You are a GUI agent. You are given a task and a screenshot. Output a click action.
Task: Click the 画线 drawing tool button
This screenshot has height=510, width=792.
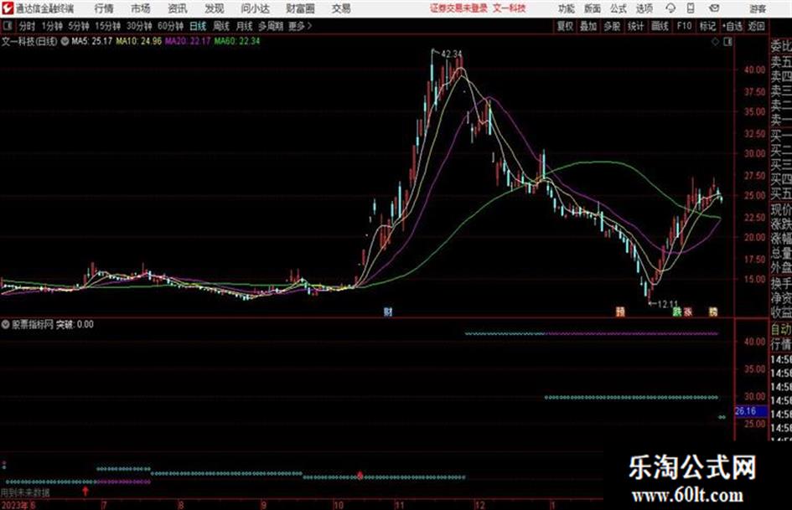[x=660, y=26]
